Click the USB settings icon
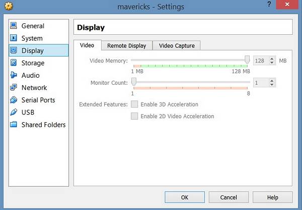This screenshot has width=302, height=210. (14, 113)
